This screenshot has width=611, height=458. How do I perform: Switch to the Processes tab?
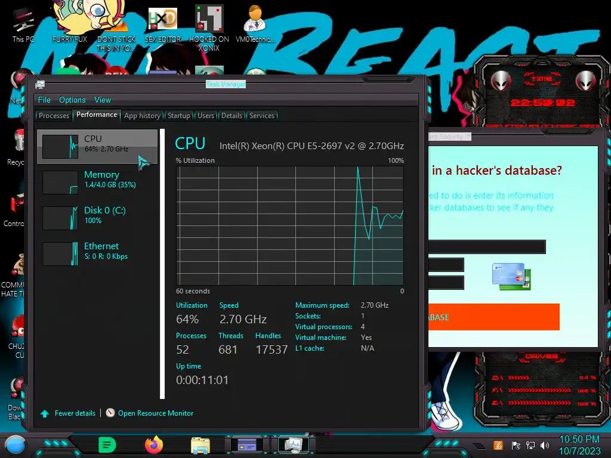(x=54, y=116)
